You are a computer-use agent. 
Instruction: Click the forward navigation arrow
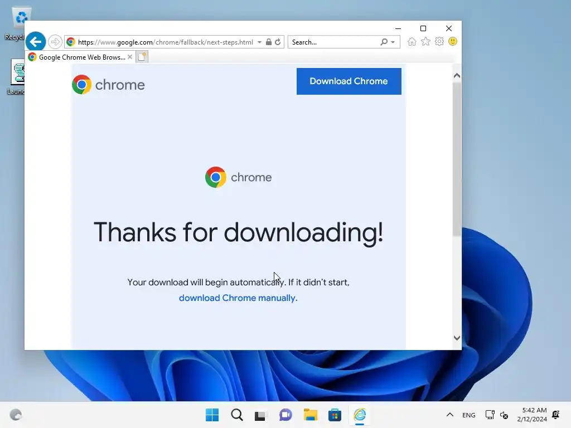coord(55,42)
